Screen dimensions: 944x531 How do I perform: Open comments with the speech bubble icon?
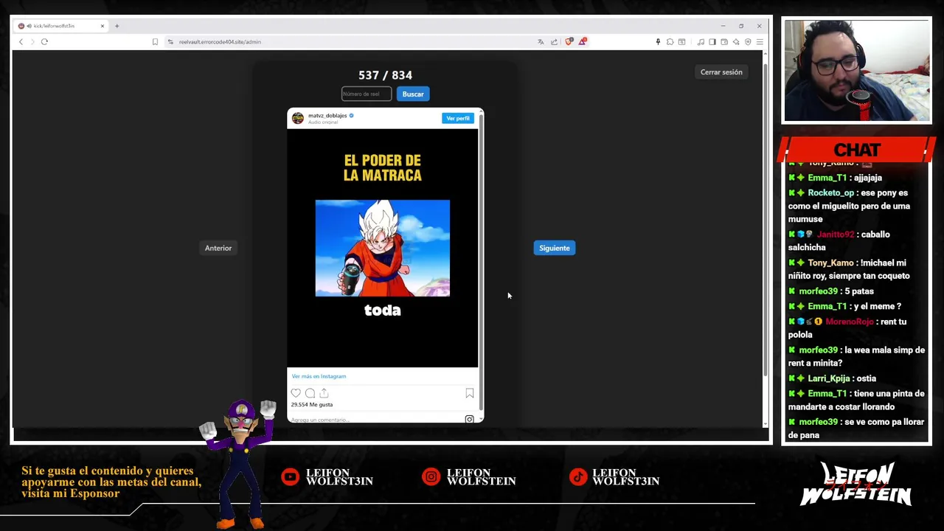pyautogui.click(x=310, y=393)
